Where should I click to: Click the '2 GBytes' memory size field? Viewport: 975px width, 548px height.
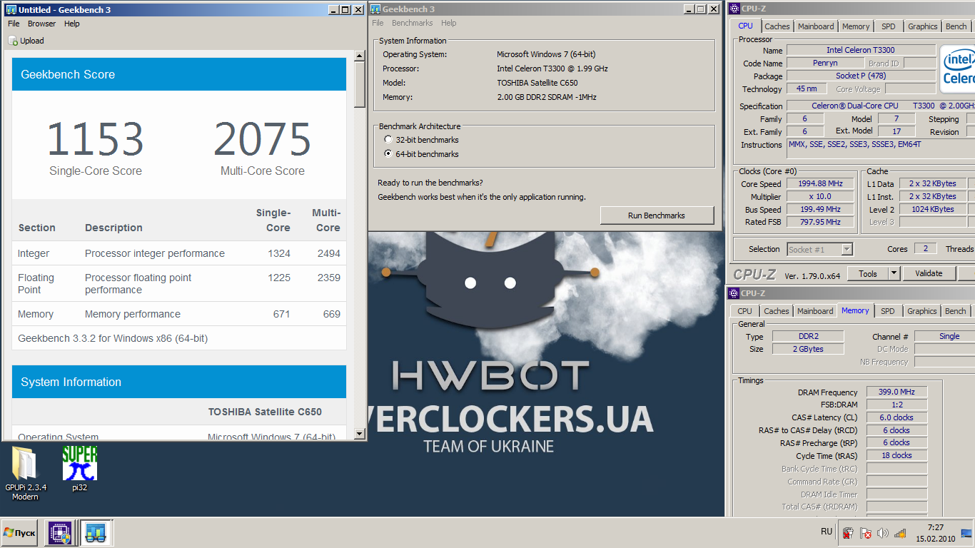[808, 349]
